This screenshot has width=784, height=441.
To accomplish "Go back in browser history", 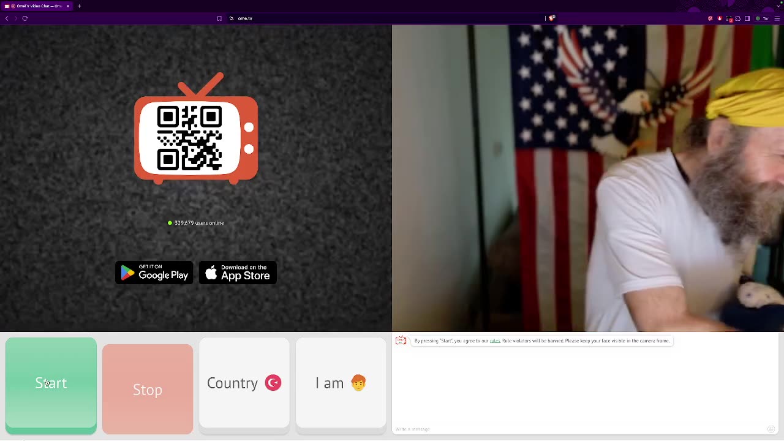I will [7, 18].
